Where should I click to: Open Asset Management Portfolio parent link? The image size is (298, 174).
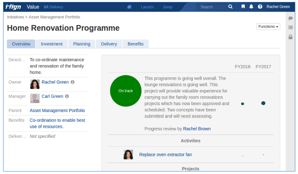click(x=57, y=110)
